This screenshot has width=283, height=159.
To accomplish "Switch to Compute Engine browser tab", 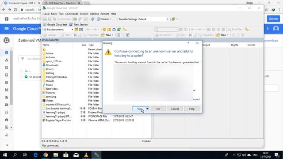I will point(22,3).
